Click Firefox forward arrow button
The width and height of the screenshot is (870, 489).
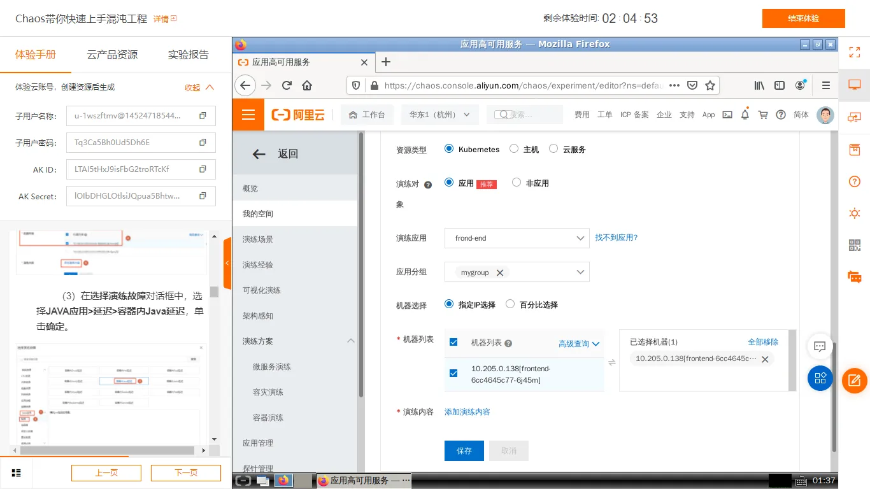tap(266, 85)
